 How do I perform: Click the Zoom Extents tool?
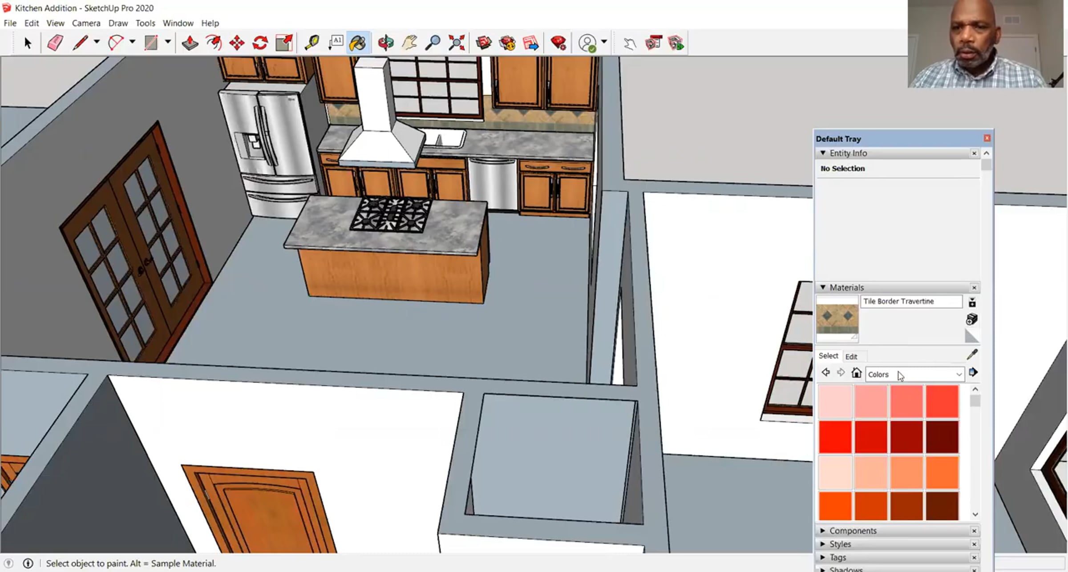(457, 43)
